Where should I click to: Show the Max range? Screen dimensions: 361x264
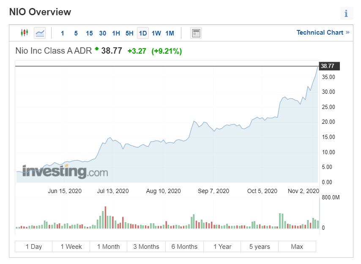297,247
